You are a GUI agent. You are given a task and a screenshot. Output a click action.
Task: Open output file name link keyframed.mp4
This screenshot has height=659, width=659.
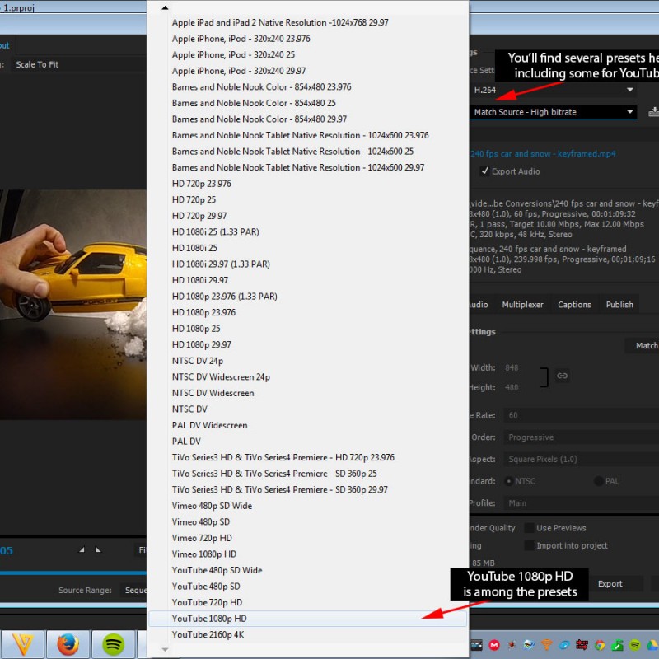(543, 154)
